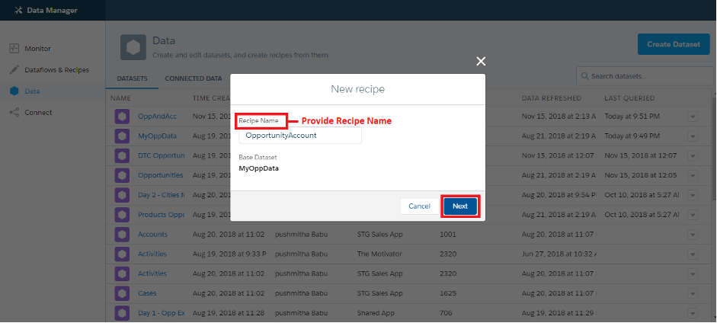
Task: Open the Day 2 - Cities dataset
Action: click(162, 195)
